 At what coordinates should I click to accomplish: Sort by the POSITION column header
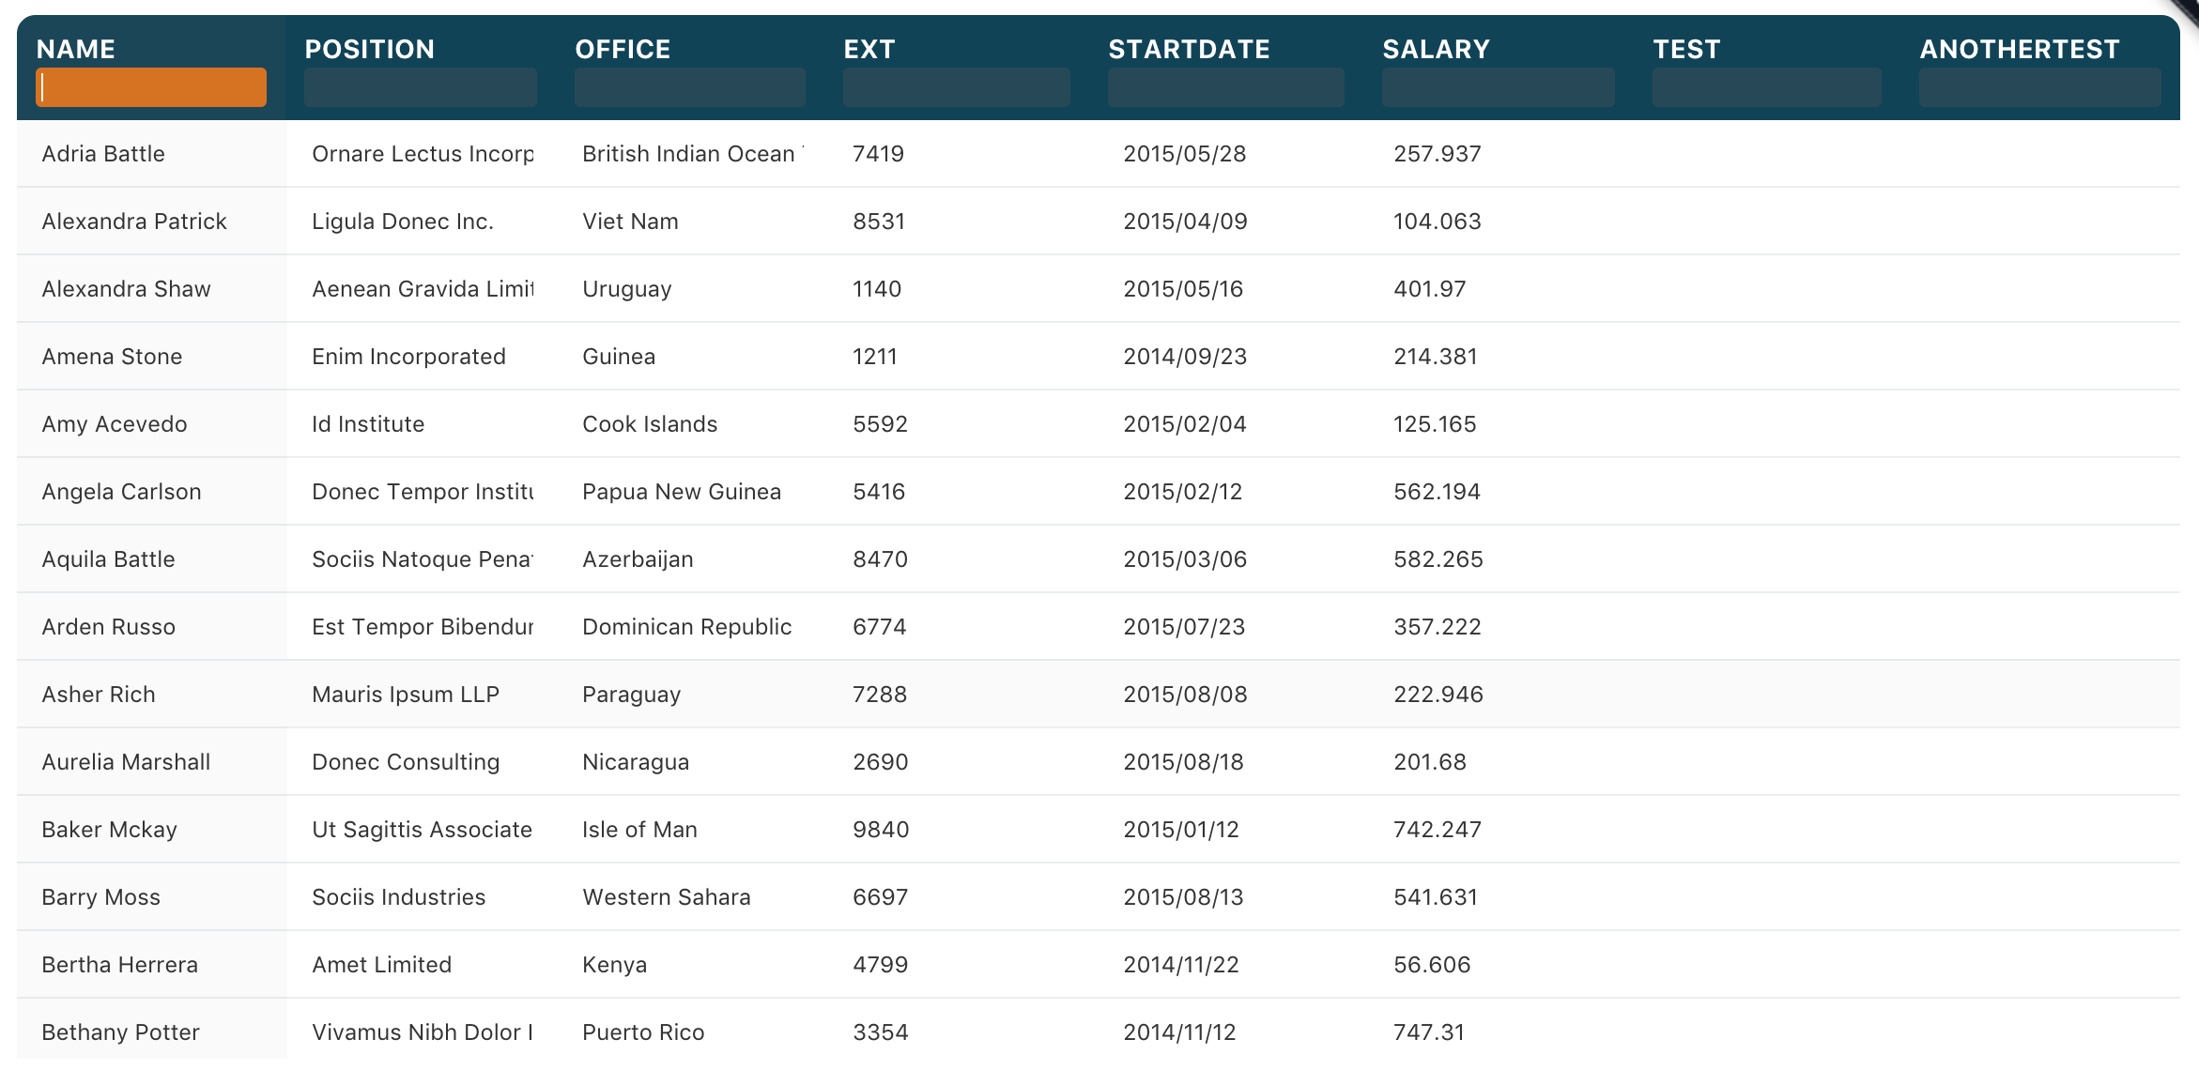pyautogui.click(x=369, y=49)
